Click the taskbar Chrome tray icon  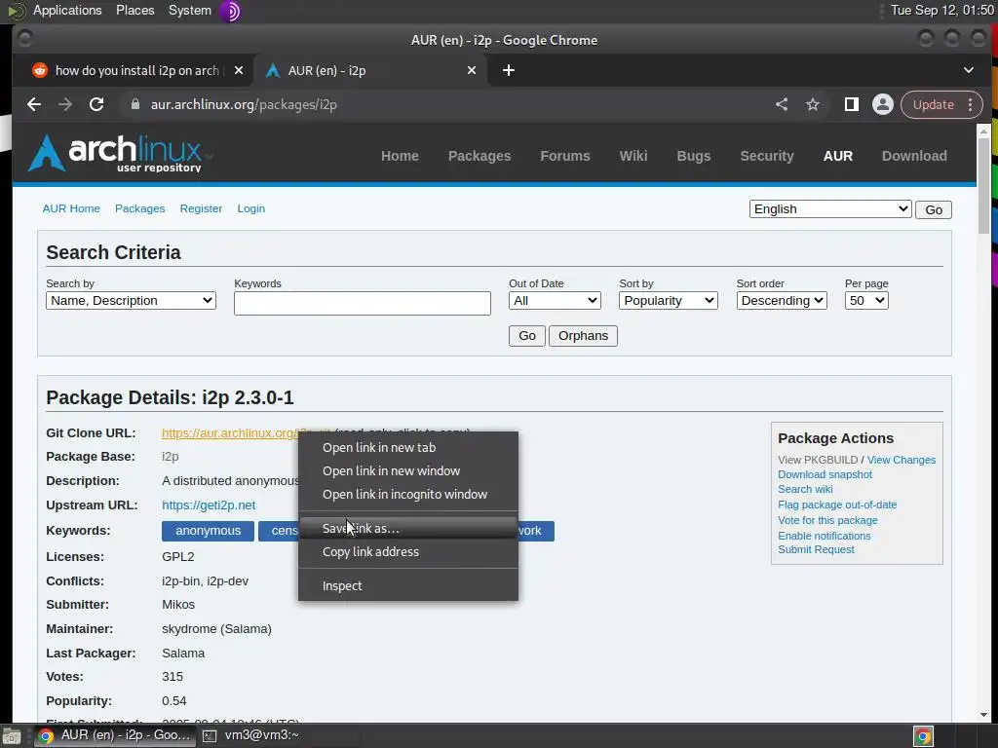pyautogui.click(x=923, y=736)
